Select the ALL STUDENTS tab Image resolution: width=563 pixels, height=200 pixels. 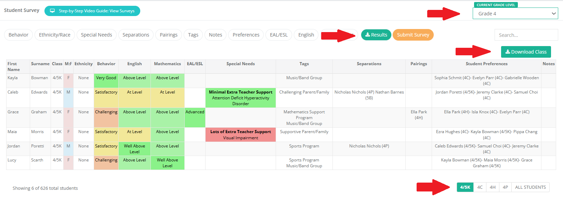pos(531,187)
